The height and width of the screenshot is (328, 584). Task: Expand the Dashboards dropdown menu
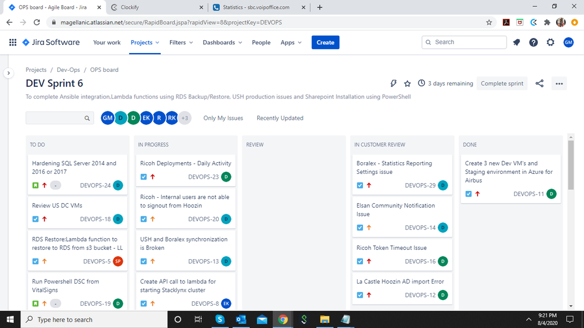click(x=222, y=43)
